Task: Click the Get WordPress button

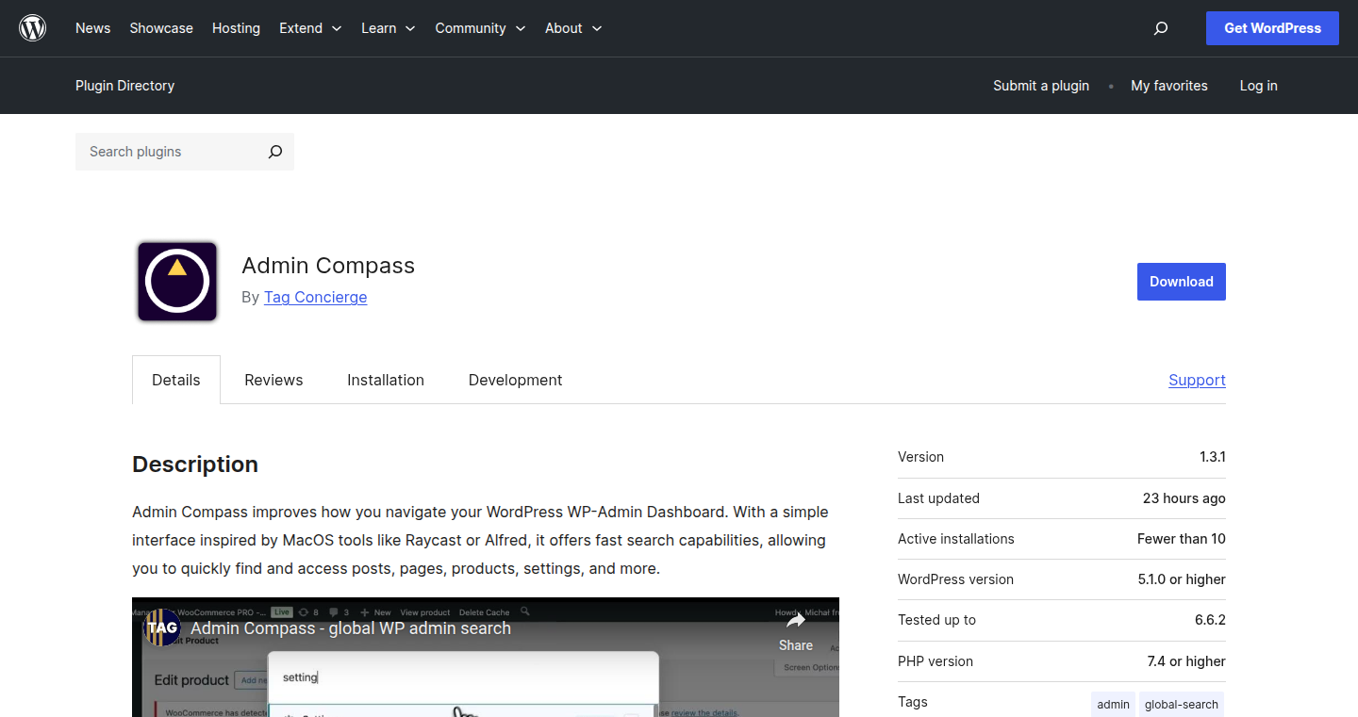Action: pyautogui.click(x=1272, y=28)
